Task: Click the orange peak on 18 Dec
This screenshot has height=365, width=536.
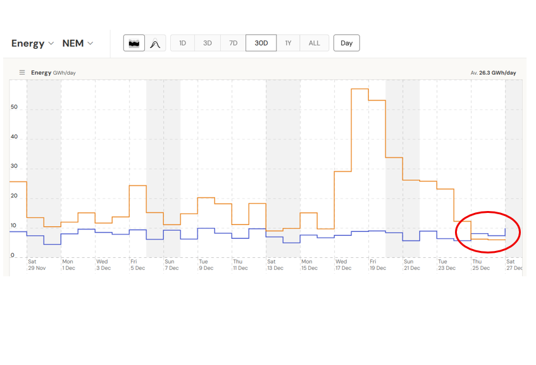Action: (360, 89)
